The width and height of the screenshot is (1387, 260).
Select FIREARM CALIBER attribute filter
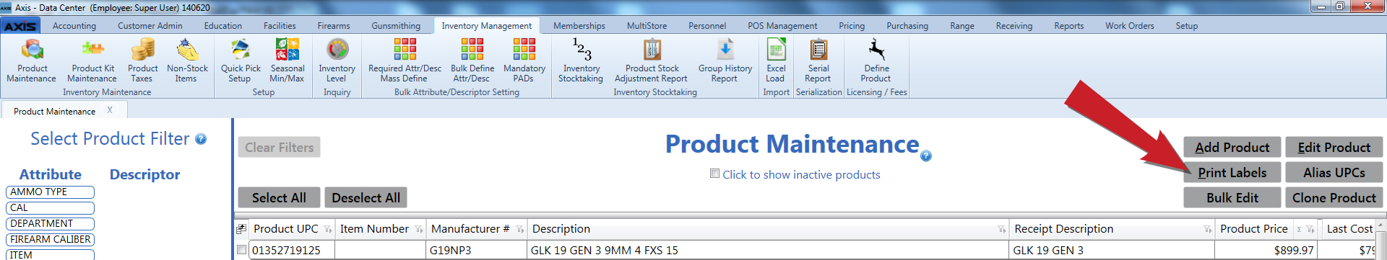pos(50,240)
